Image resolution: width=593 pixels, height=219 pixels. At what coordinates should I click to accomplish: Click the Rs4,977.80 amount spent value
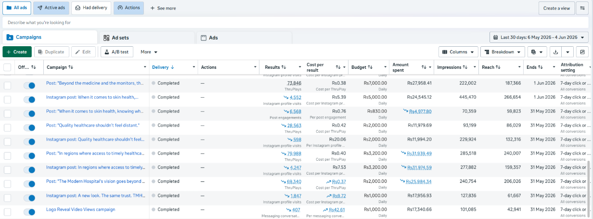tap(421, 111)
